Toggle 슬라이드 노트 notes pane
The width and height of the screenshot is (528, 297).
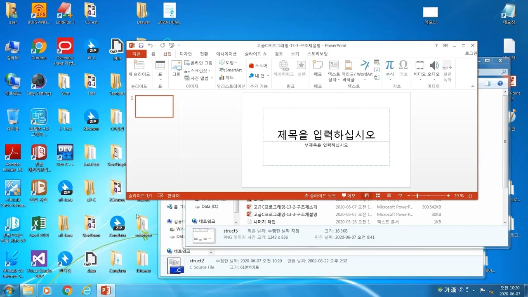click(320, 196)
